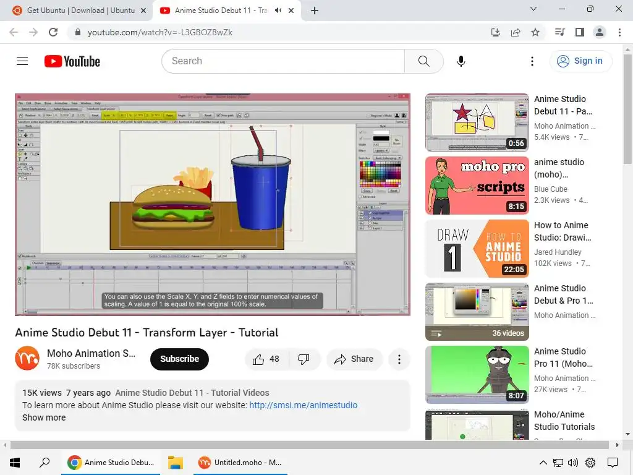The height and width of the screenshot is (475, 633).
Task: Open How to Anime Studio drawing thumbnail
Action: point(477,249)
